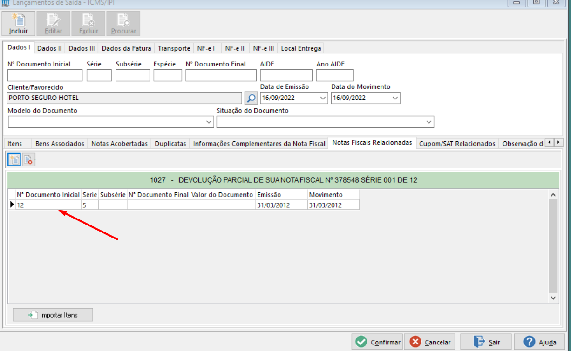571x351 pixels.
Task: Click the disabled Editar toolbar button
Action: click(54, 24)
